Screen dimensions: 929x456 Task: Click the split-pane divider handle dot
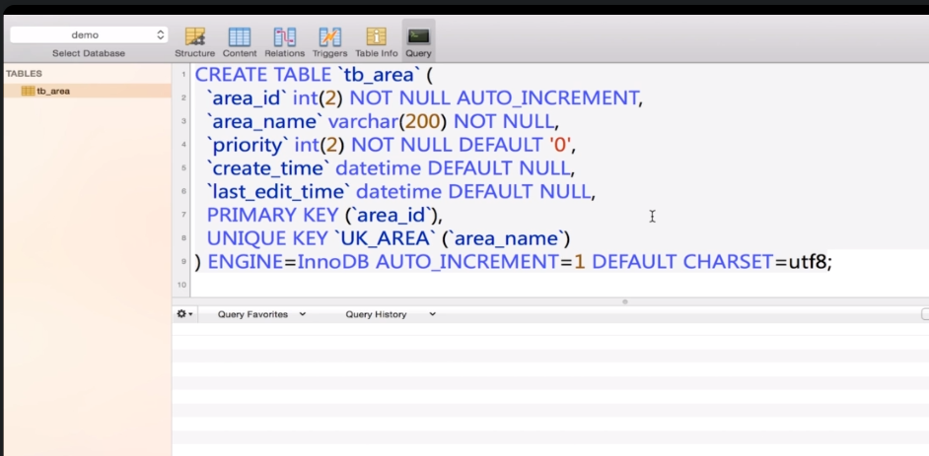tap(624, 301)
